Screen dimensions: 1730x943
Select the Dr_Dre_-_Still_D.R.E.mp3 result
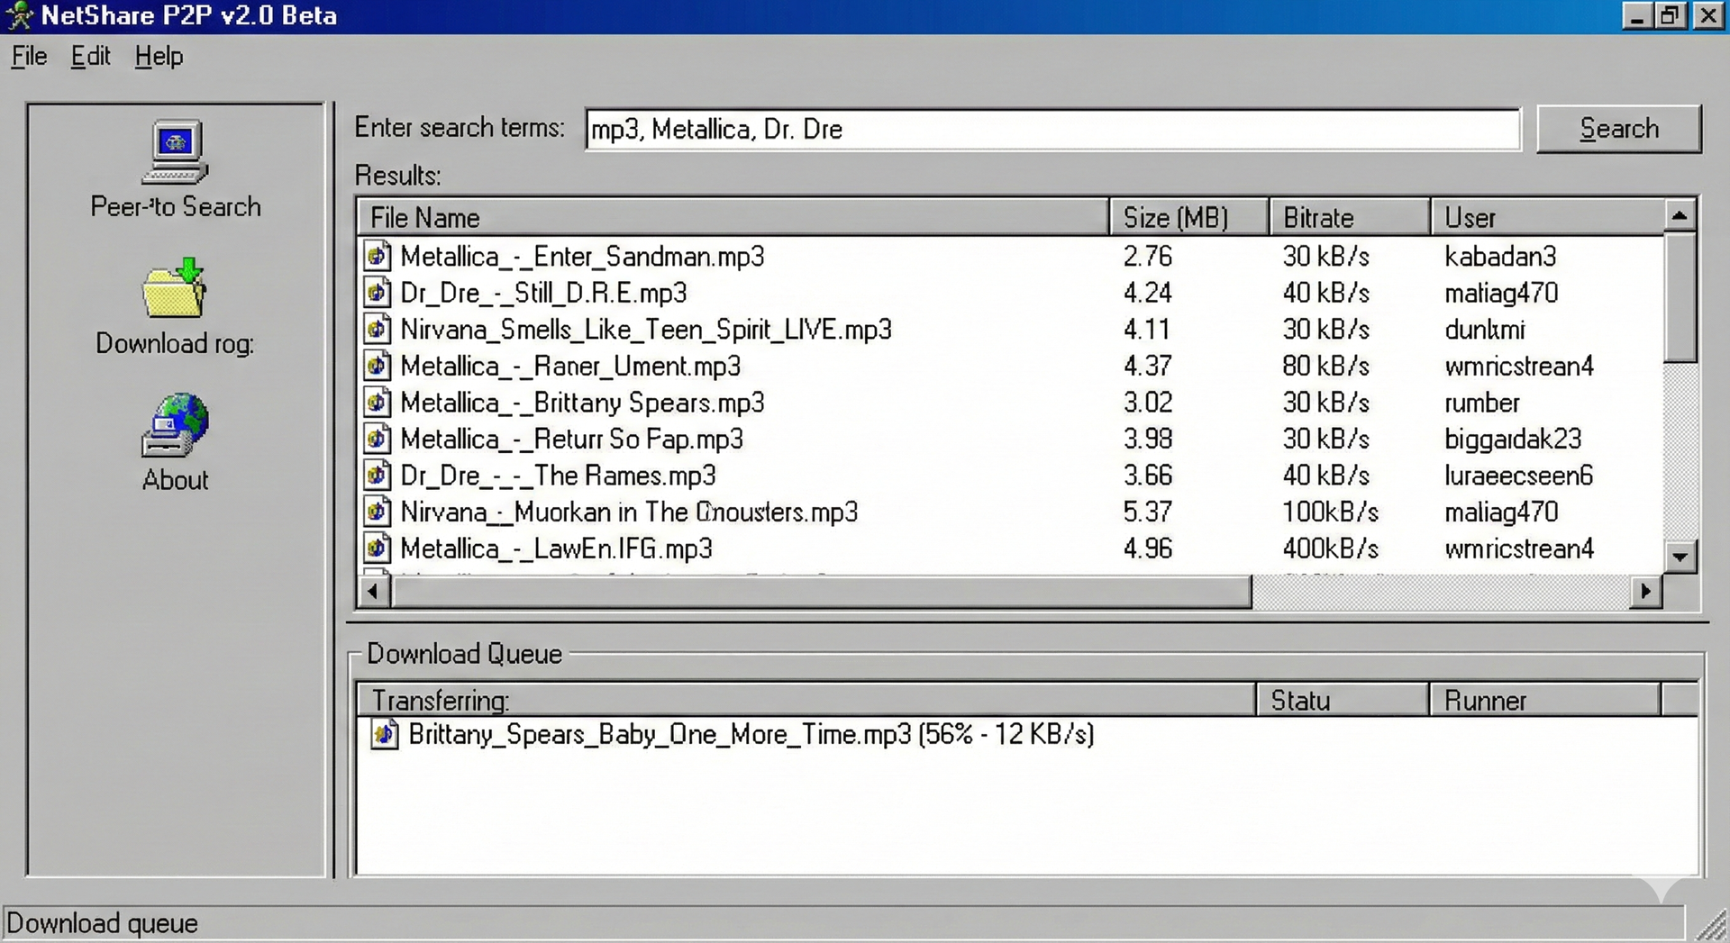click(x=1010, y=293)
